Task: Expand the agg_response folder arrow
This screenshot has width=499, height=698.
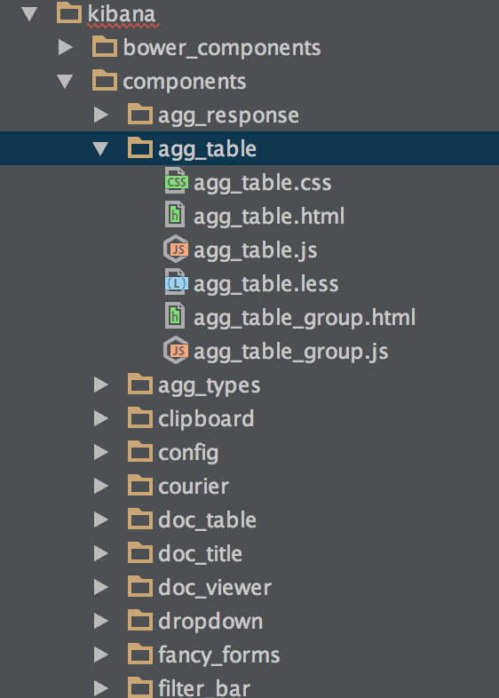Action: 101,115
